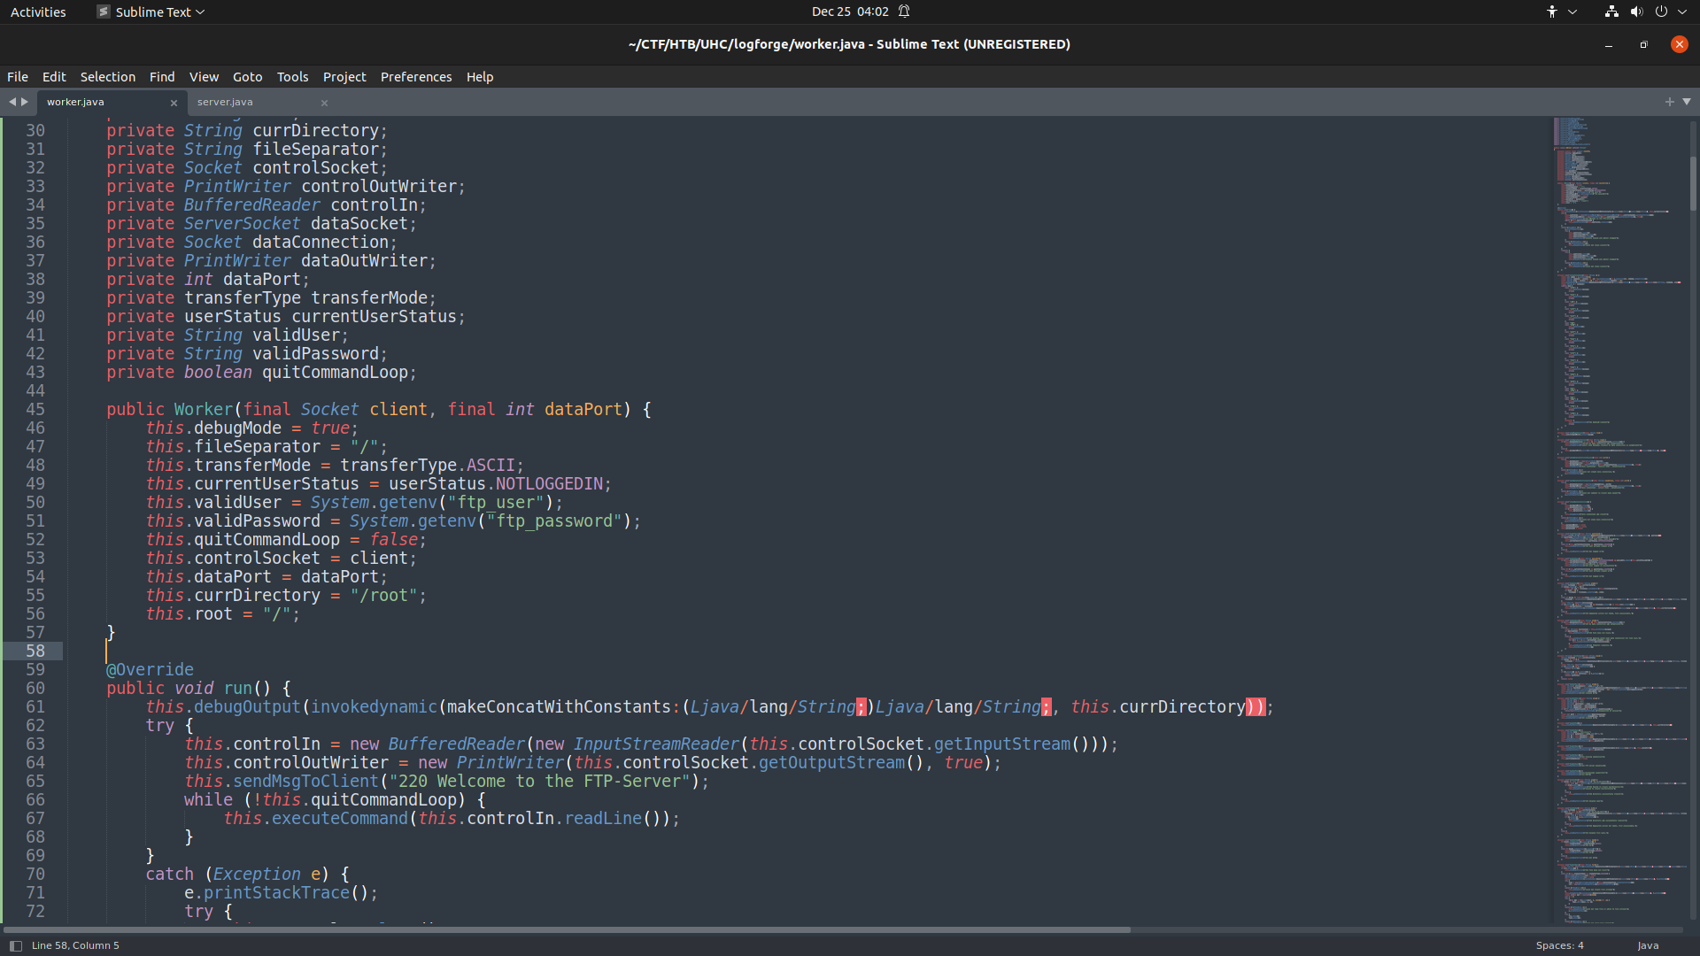Click the volume icon in system tray
The image size is (1700, 956).
[1636, 12]
